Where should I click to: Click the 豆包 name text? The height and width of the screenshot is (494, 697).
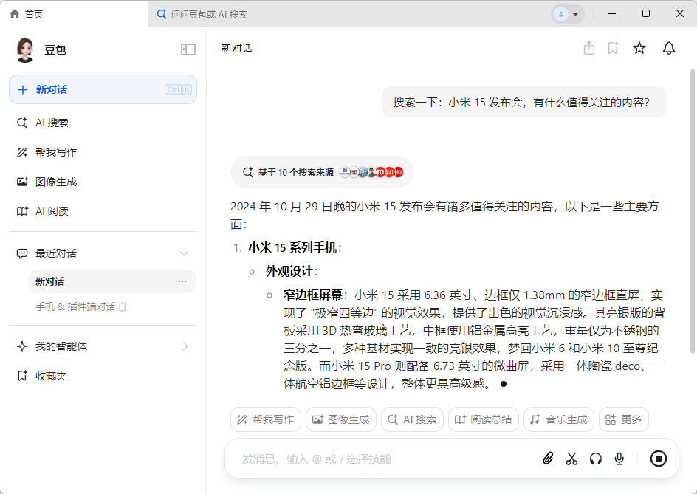[55, 49]
